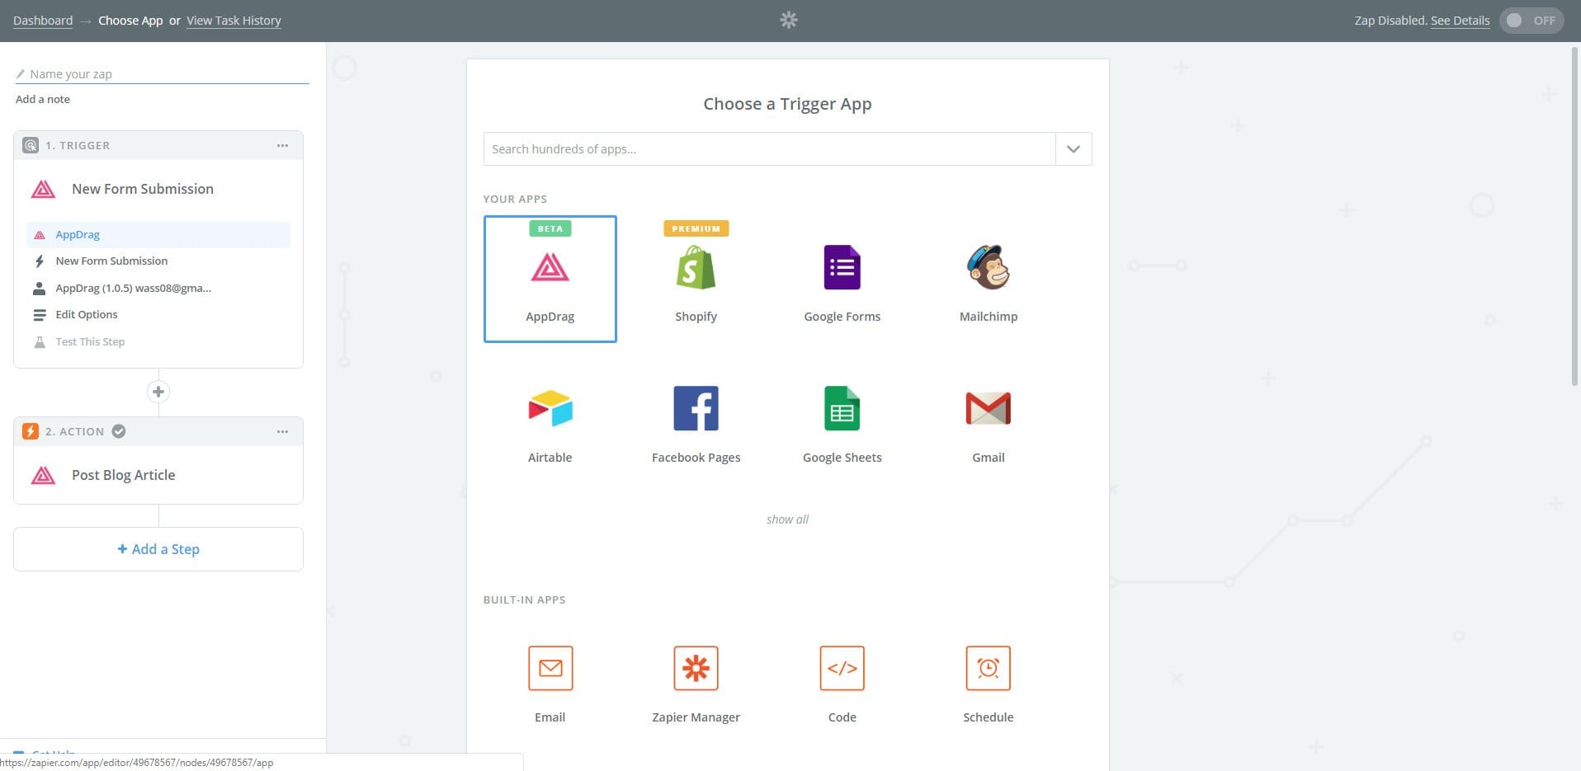Expand the apps list with show all
Viewport: 1581px width, 771px height.
787,519
